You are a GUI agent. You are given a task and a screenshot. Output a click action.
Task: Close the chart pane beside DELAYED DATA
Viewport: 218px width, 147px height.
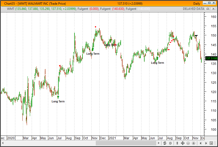[213, 9]
